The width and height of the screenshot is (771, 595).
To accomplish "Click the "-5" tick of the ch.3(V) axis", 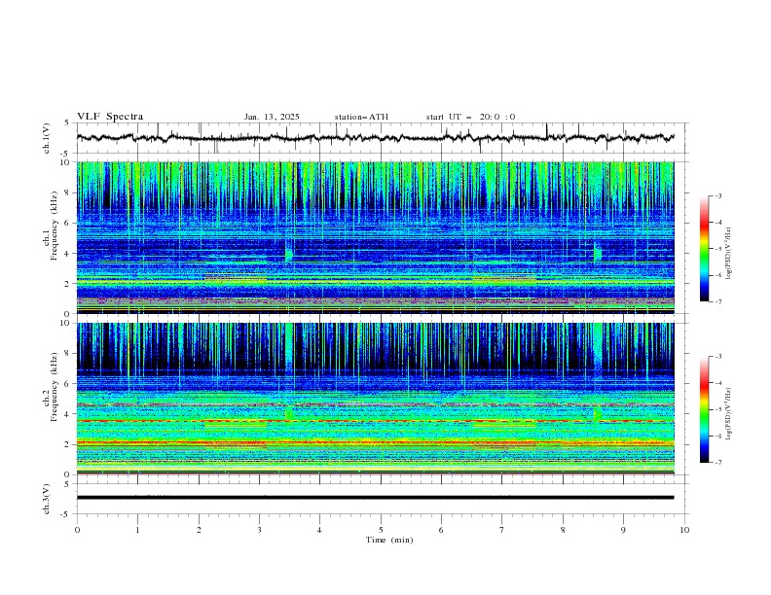I will (x=66, y=514).
